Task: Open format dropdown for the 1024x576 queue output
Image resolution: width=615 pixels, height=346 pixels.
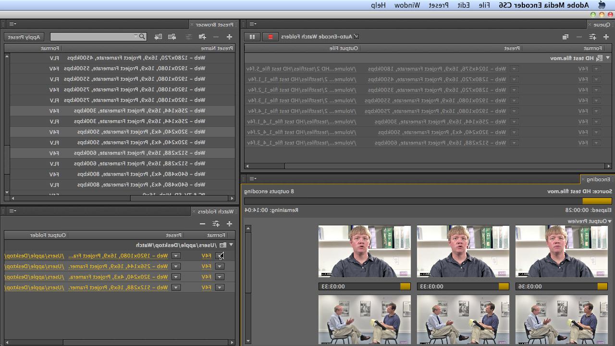Action: pyautogui.click(x=596, y=69)
